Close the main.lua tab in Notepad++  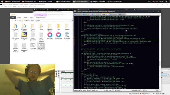(108, 14)
